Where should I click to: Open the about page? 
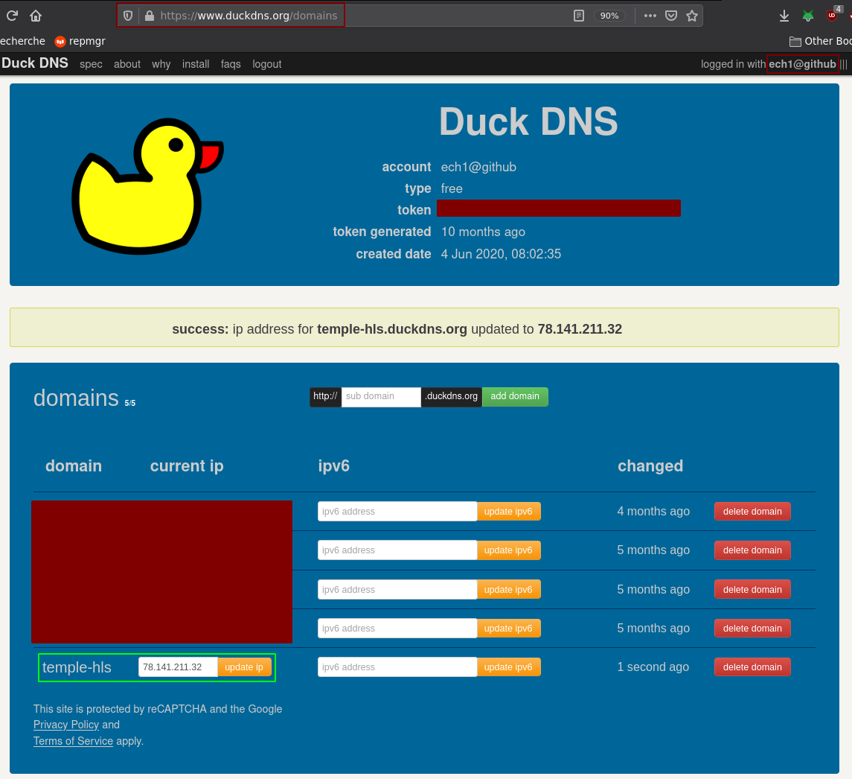127,64
